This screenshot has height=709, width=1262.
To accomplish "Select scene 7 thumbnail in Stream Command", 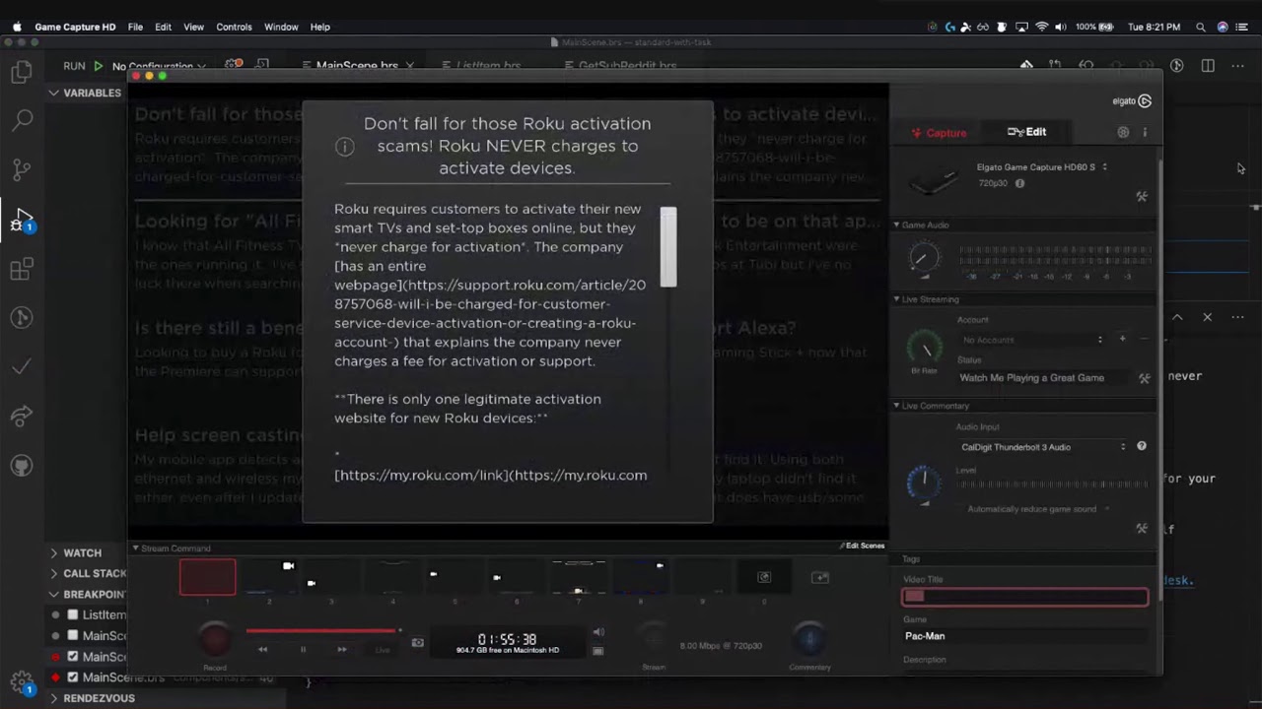I will (578, 577).
